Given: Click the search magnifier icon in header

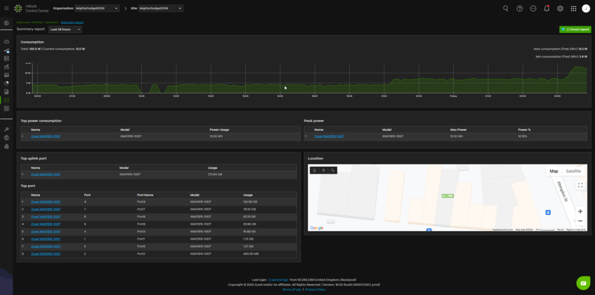Looking at the screenshot, I should pyautogui.click(x=506, y=9).
